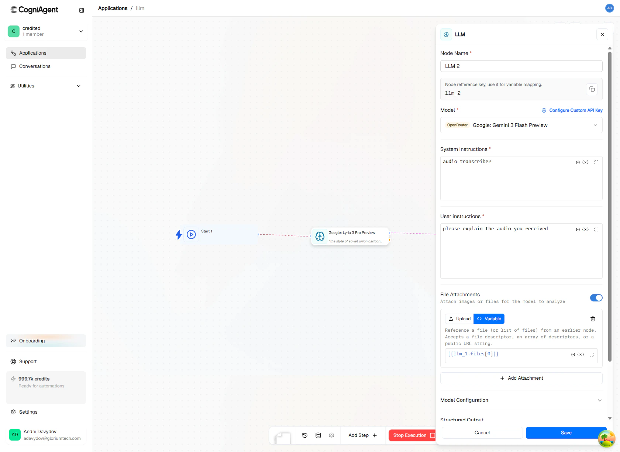Open the Andrii Davydov profile card
The image size is (620, 452).
pyautogui.click(x=46, y=435)
